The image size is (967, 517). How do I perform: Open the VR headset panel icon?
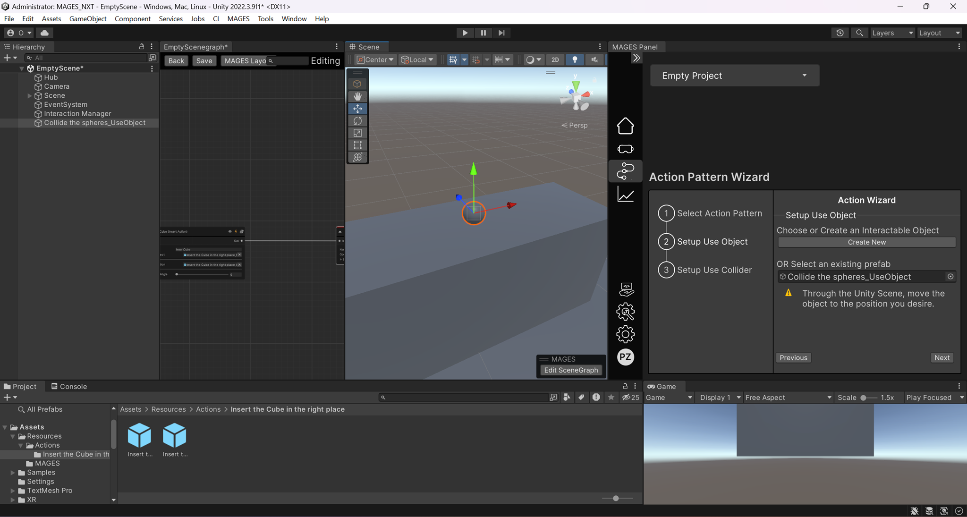625,149
